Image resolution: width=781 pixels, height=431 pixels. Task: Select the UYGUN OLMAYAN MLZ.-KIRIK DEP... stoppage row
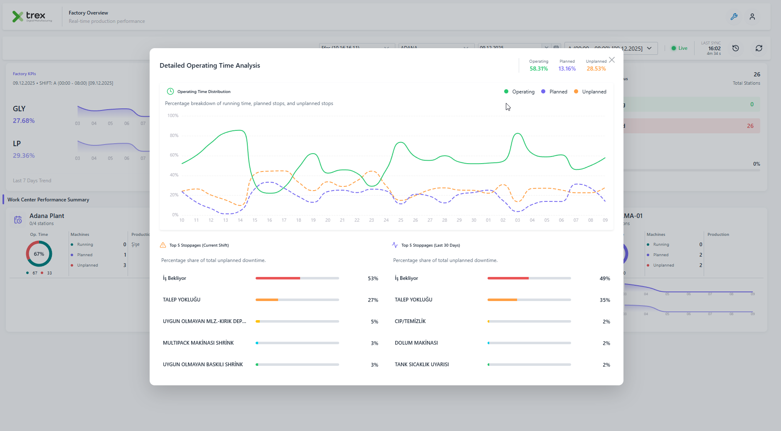271,321
